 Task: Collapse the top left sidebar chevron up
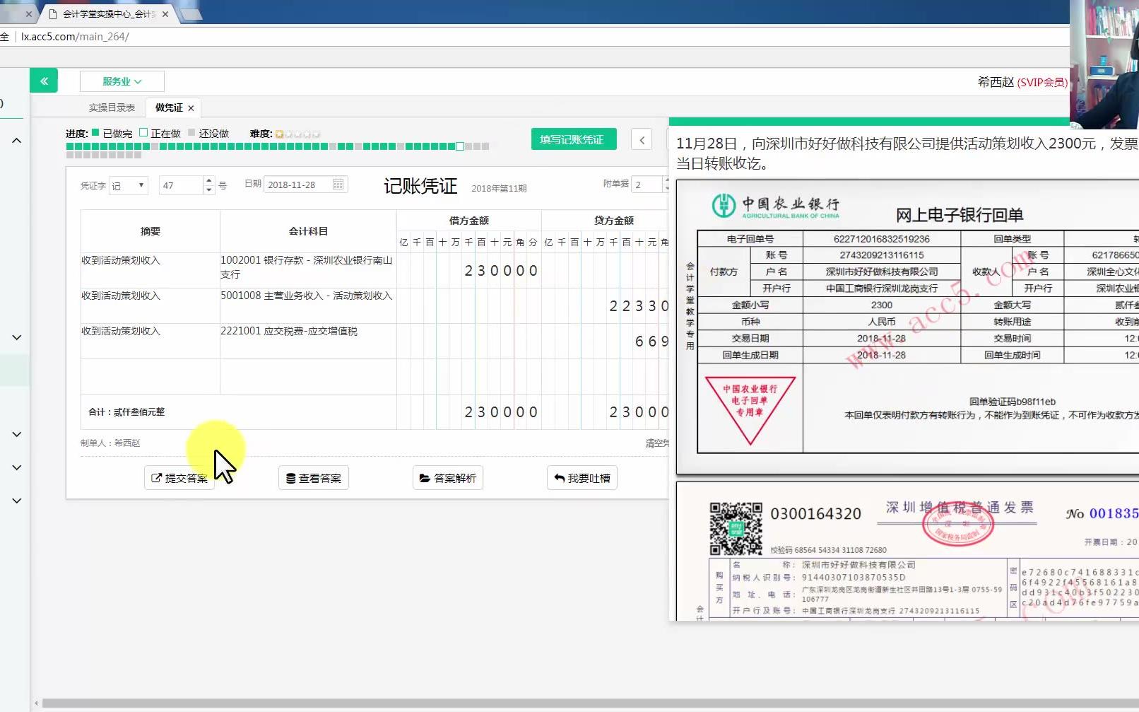[17, 141]
